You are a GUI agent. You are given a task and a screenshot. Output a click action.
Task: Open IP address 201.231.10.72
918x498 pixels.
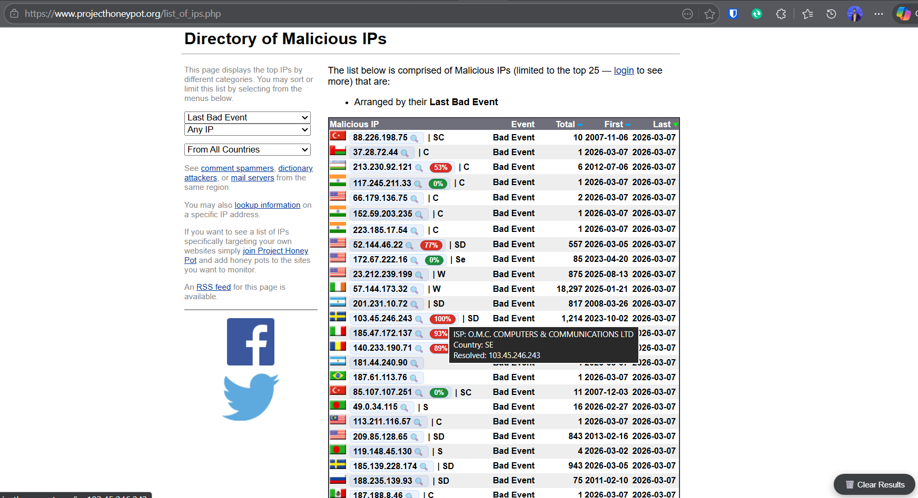coord(380,303)
